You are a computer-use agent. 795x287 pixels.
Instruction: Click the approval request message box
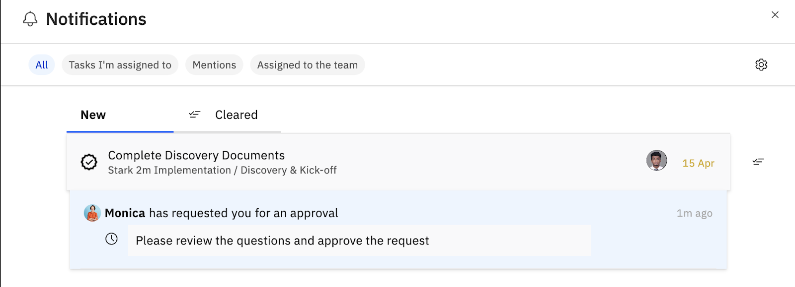click(x=359, y=240)
